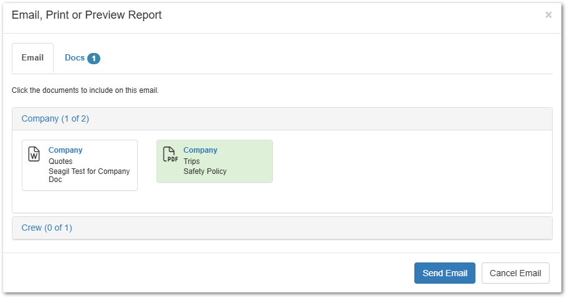The height and width of the screenshot is (298, 567).
Task: Close the dialog with the X icon
Action: coord(548,15)
